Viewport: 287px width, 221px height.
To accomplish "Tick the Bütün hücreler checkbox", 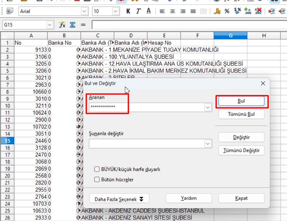I will (x=97, y=180).
